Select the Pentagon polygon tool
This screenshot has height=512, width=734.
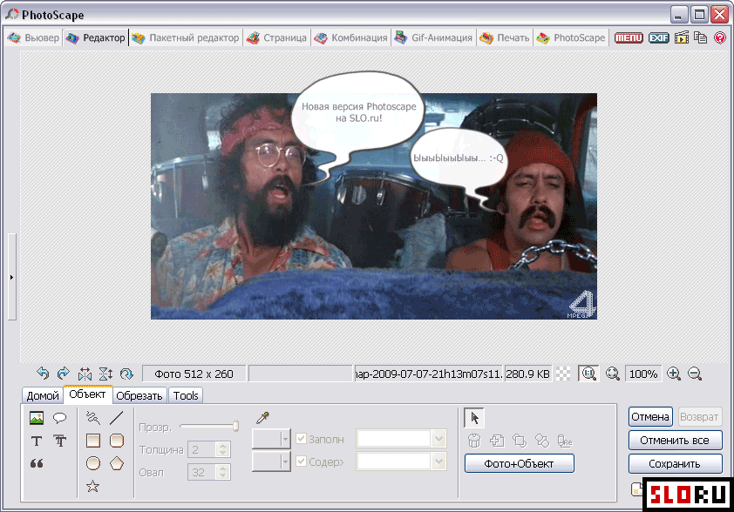(x=117, y=463)
